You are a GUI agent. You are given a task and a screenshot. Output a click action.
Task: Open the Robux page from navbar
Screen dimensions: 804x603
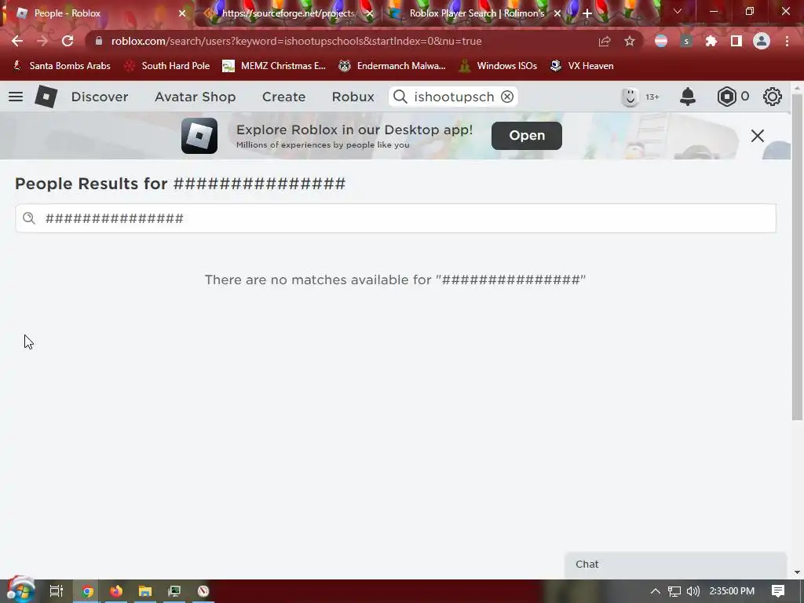coord(353,97)
